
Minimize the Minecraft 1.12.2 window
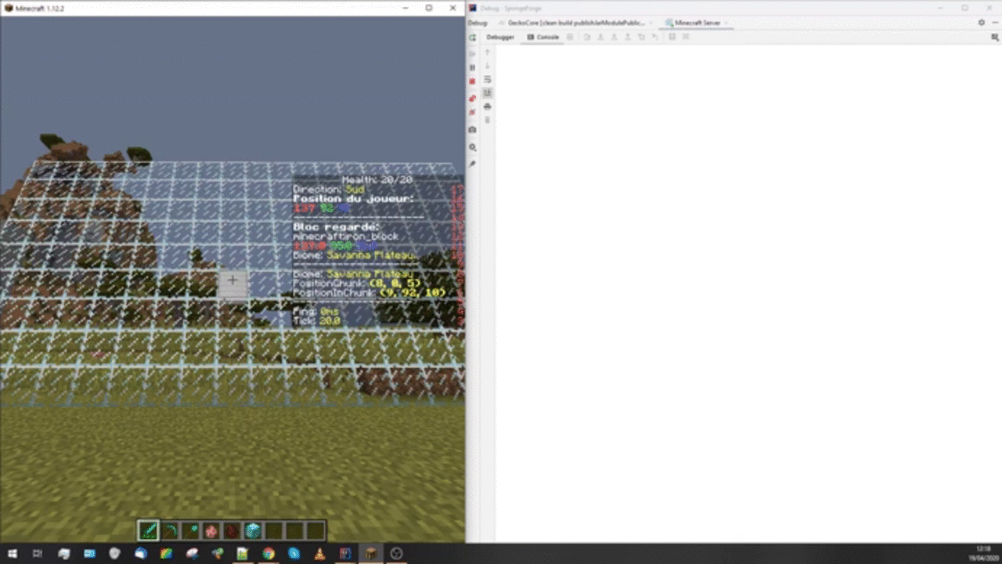point(405,8)
